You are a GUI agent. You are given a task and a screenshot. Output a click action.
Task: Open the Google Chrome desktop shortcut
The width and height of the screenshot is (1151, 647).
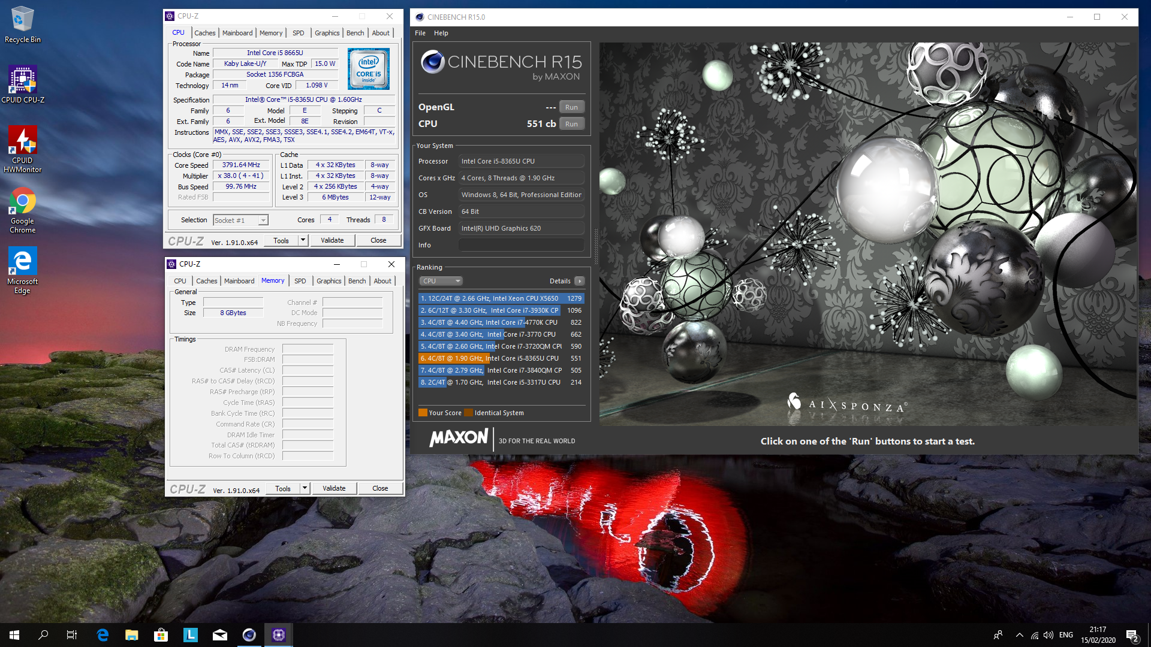[22, 210]
